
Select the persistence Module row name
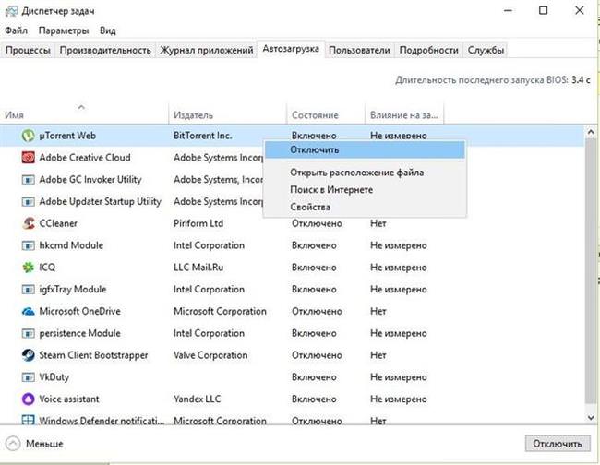point(80,333)
